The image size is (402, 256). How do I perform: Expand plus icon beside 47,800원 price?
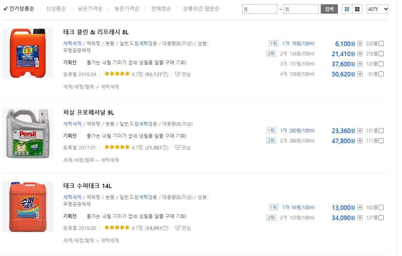pos(360,141)
